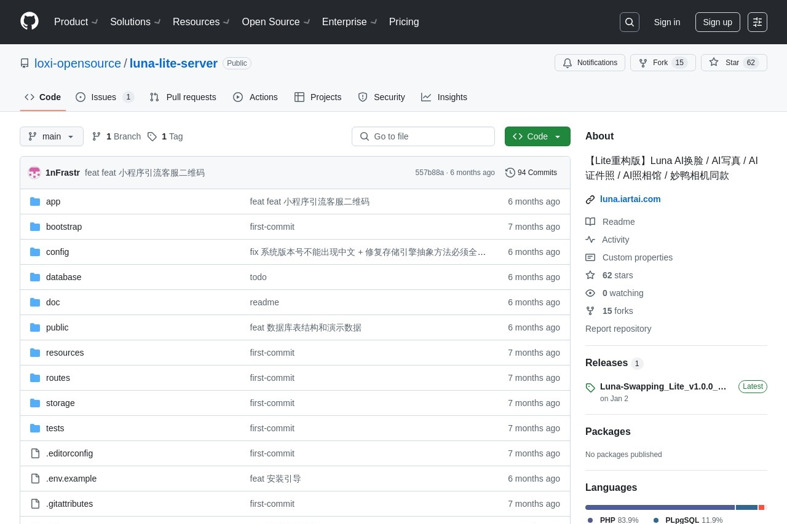Click the app folder icon
787x524 pixels.
coord(35,201)
